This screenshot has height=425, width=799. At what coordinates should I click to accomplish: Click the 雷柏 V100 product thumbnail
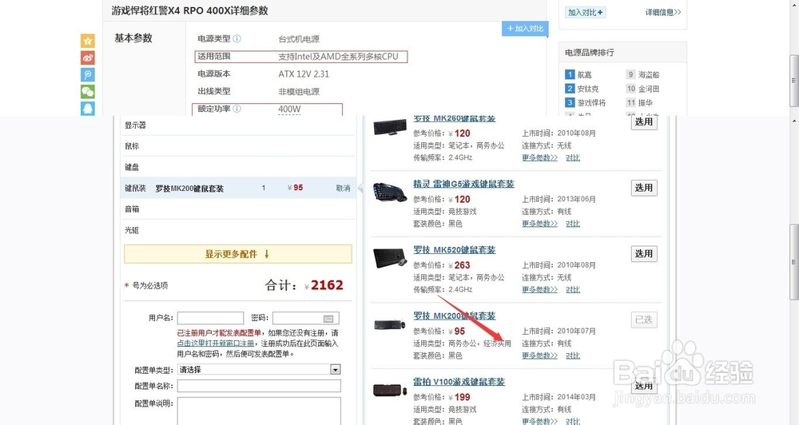pyautogui.click(x=390, y=390)
